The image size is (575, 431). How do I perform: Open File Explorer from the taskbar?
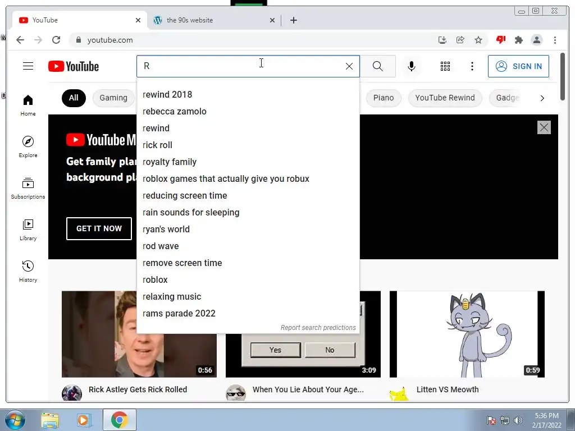click(50, 420)
